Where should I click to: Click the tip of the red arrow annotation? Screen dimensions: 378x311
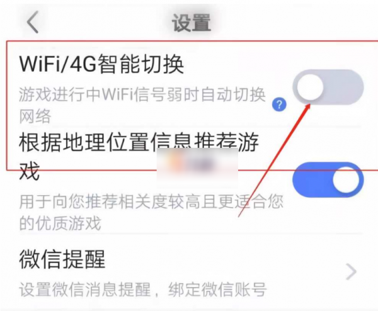(x=309, y=105)
